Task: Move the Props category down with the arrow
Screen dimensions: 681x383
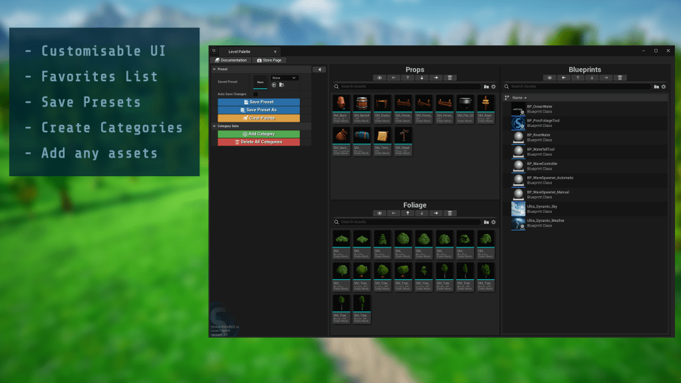Action: point(422,78)
